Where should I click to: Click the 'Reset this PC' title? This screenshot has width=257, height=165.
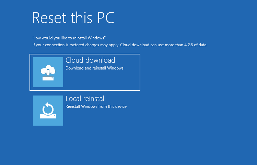click(73, 18)
